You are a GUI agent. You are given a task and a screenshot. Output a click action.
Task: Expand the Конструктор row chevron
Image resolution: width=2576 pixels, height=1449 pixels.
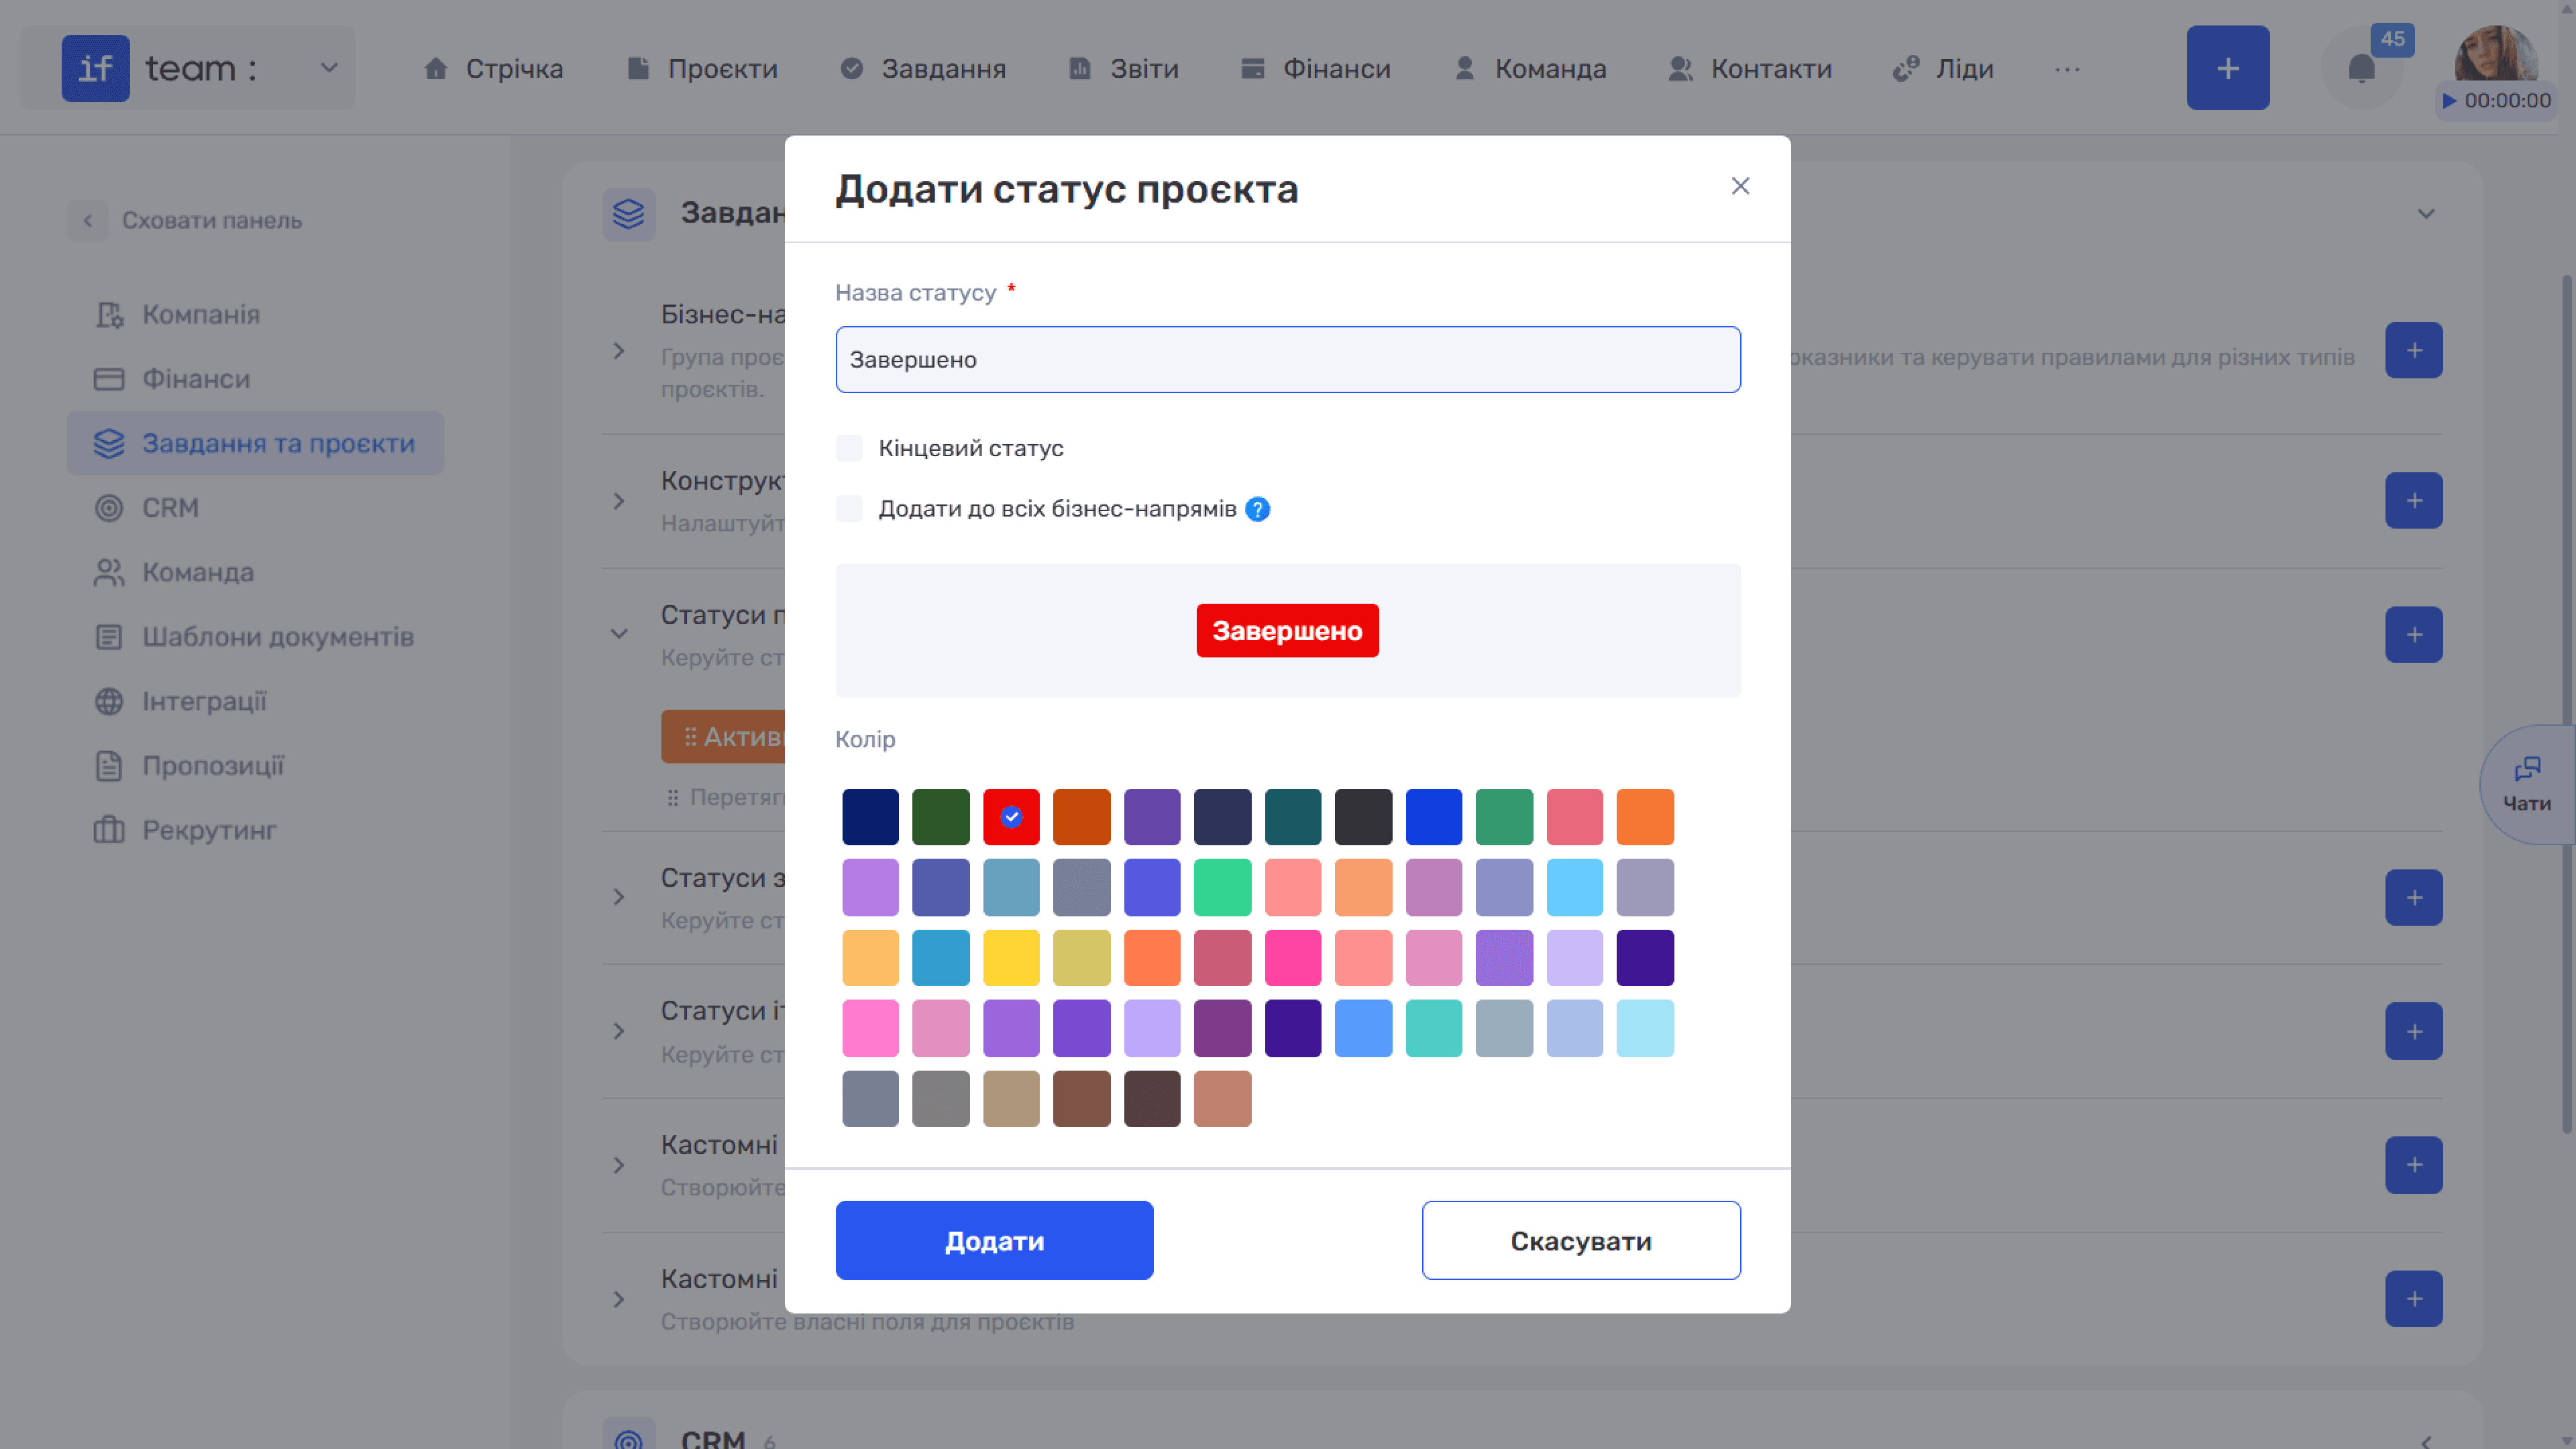pos(619,501)
